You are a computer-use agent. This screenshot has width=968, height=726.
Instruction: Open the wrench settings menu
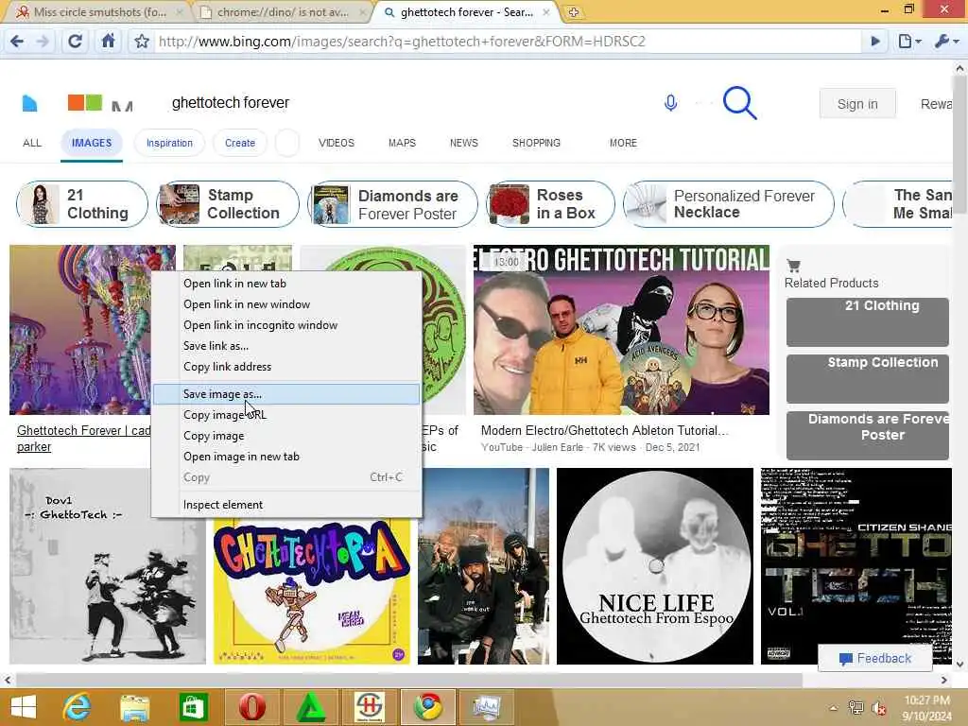pyautogui.click(x=947, y=42)
